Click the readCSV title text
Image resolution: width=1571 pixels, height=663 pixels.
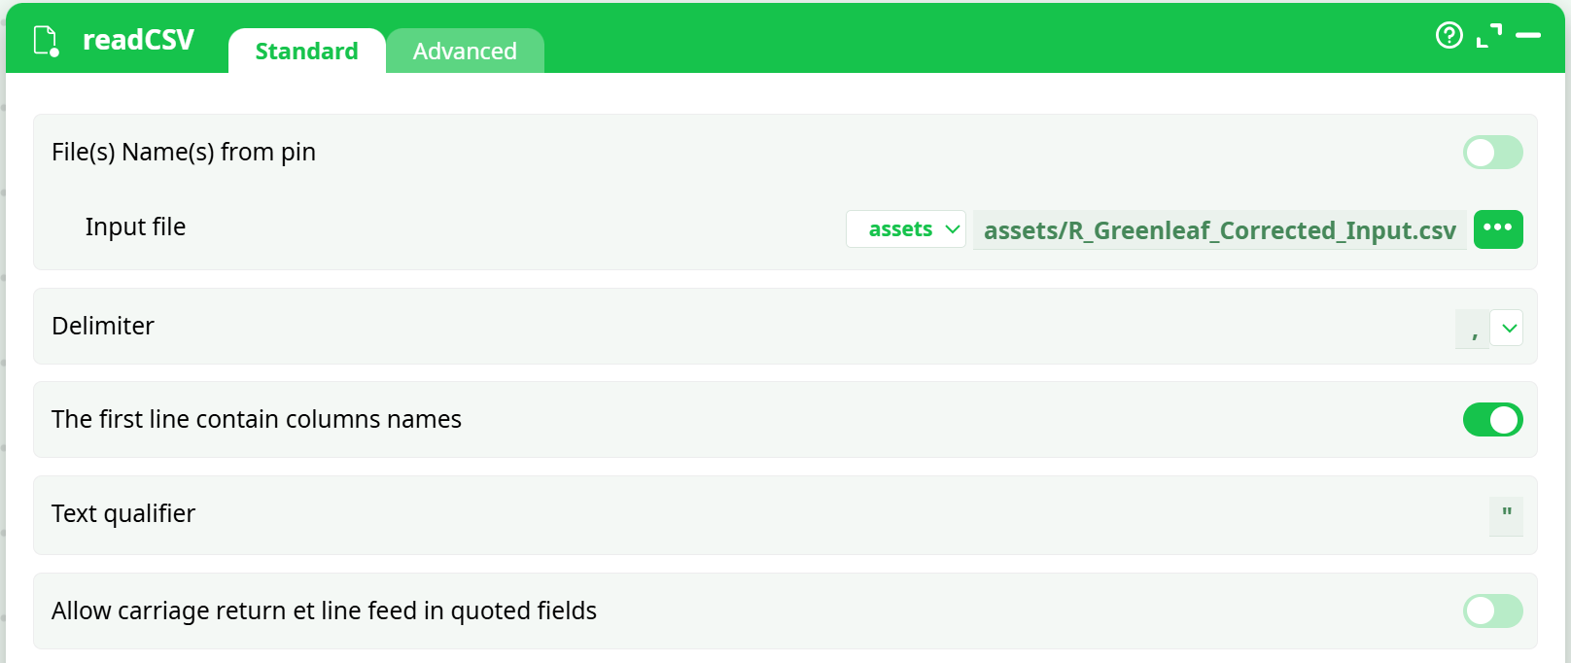(138, 40)
